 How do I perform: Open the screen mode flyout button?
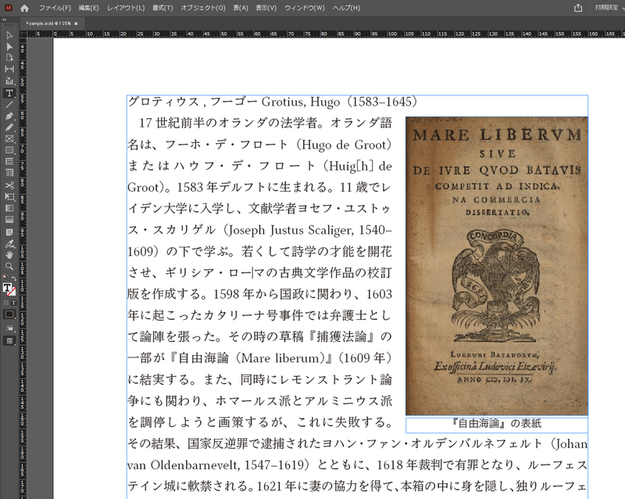9,341
